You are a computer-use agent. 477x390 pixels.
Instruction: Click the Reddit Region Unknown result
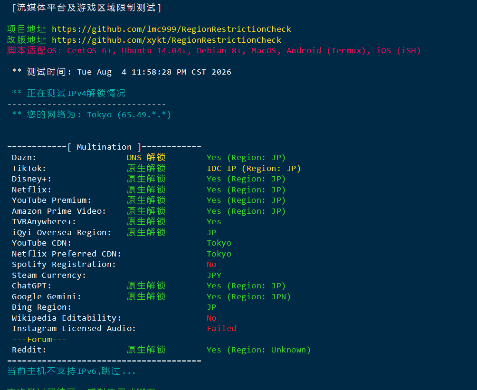tap(258, 350)
